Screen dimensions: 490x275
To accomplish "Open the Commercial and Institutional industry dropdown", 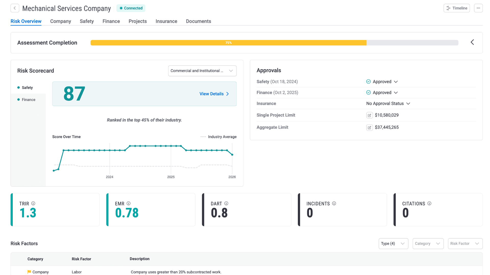I will 202,71.
